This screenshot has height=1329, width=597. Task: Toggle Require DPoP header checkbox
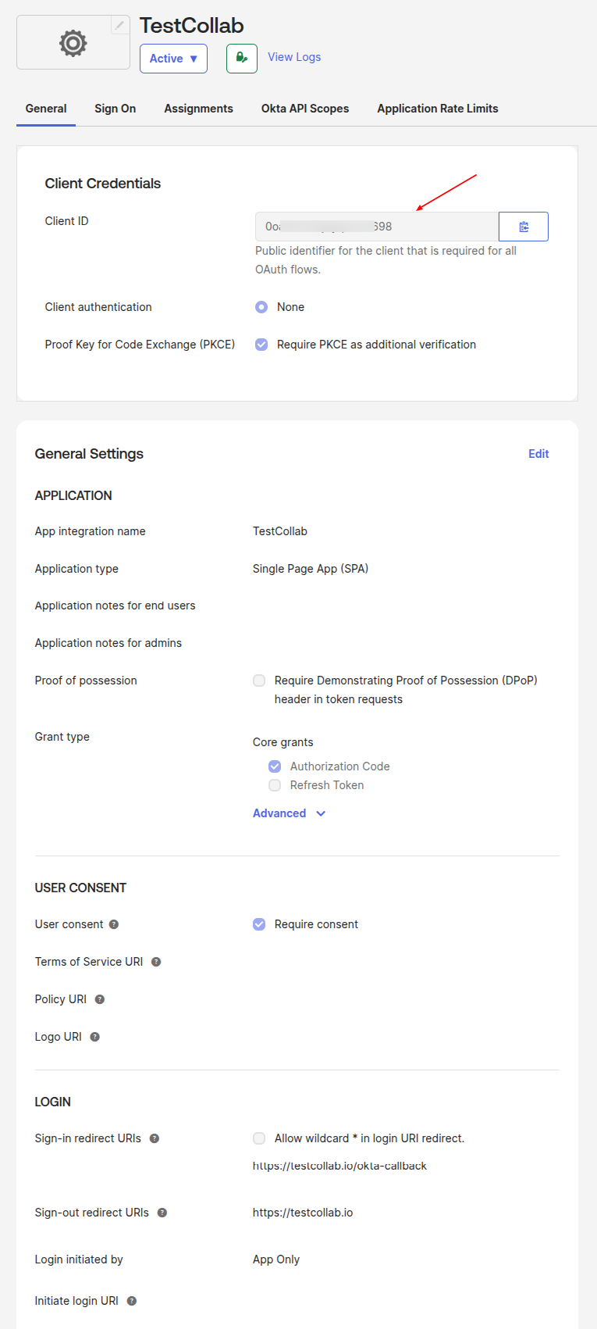[259, 681]
